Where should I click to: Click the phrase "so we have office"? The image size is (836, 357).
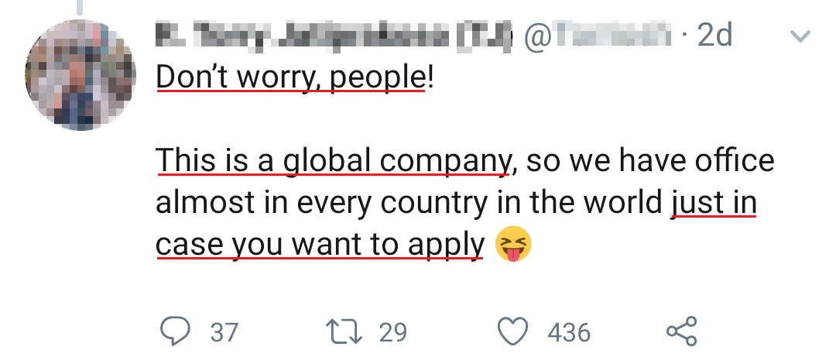tap(647, 161)
